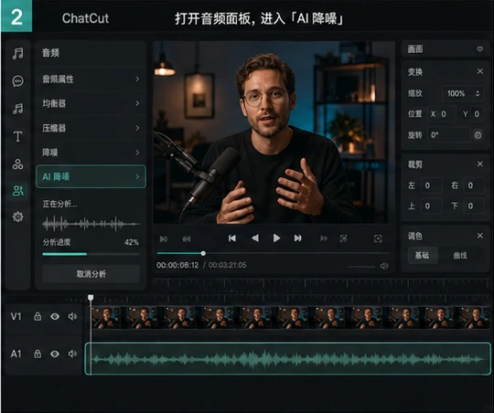
Task: Mute the A1 track speaker
Action: [72, 355]
